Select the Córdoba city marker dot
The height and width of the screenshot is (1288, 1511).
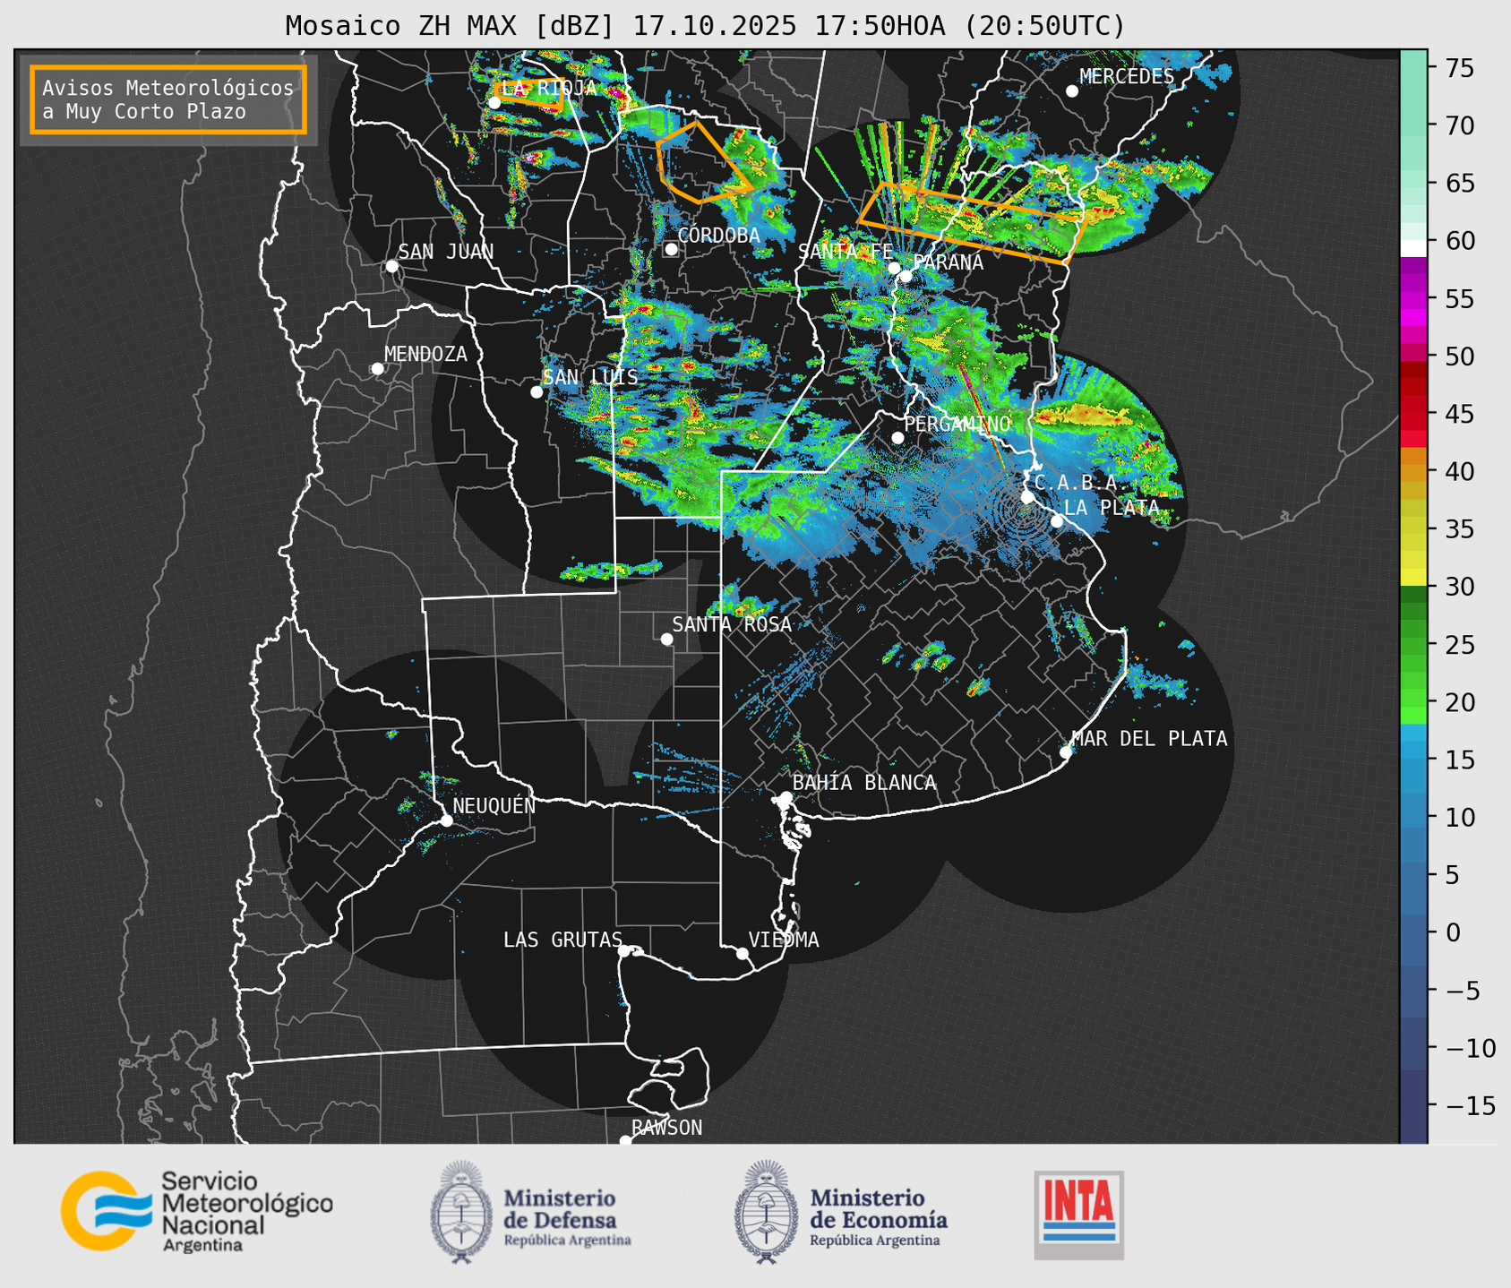tap(671, 249)
